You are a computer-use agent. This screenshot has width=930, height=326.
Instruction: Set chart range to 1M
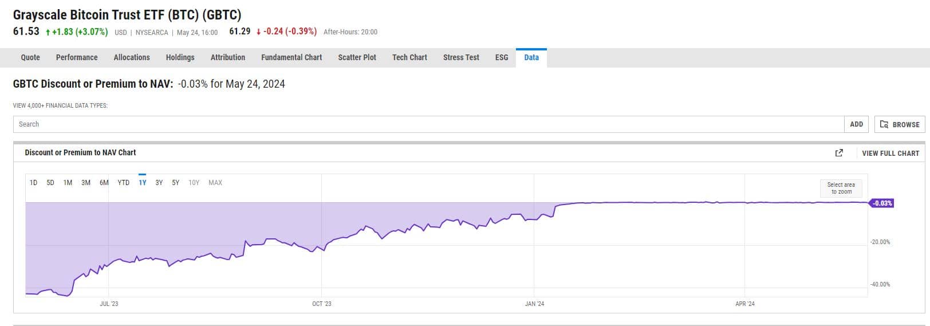pyautogui.click(x=68, y=183)
